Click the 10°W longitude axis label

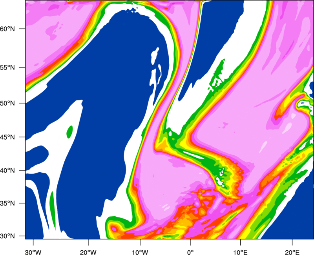[x=140, y=252]
